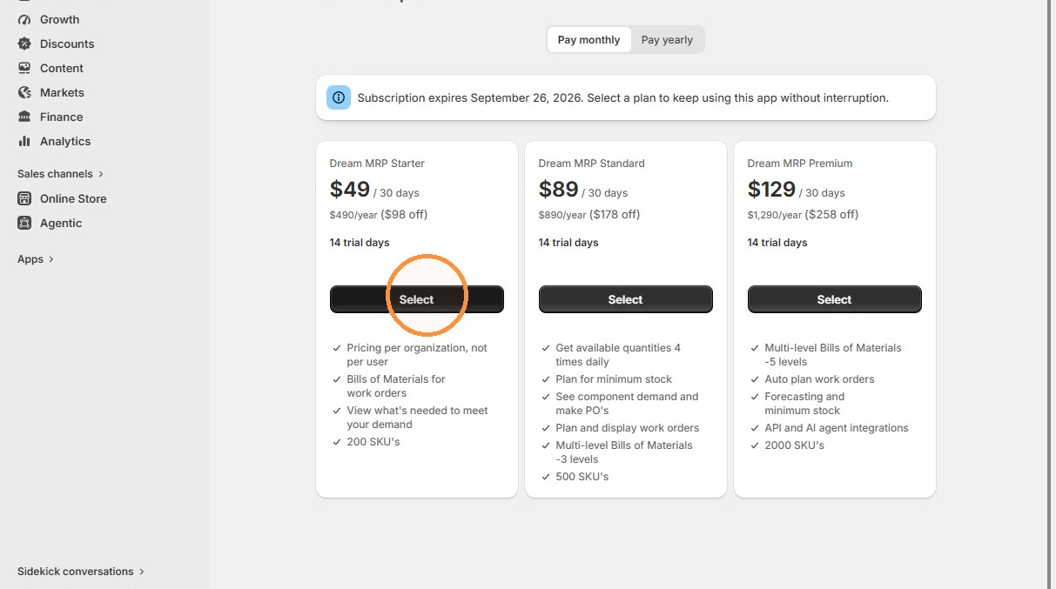This screenshot has height=589, width=1056.
Task: Open Discounts via its percent badge icon
Action: [x=24, y=44]
